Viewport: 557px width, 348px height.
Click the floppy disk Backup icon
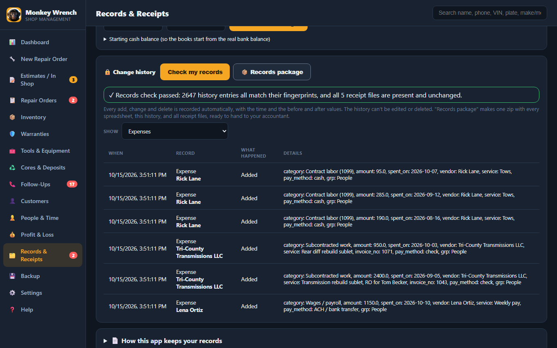pos(12,276)
